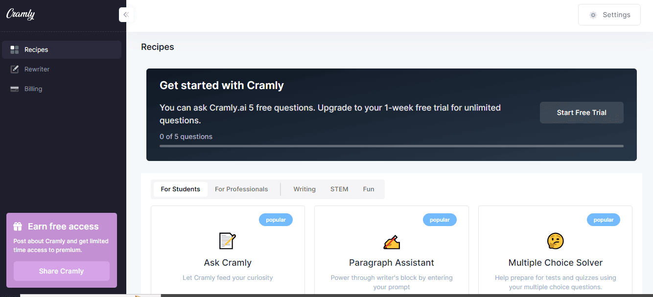Image resolution: width=653 pixels, height=297 pixels.
Task: Click the Settings gear icon
Action: click(593, 15)
